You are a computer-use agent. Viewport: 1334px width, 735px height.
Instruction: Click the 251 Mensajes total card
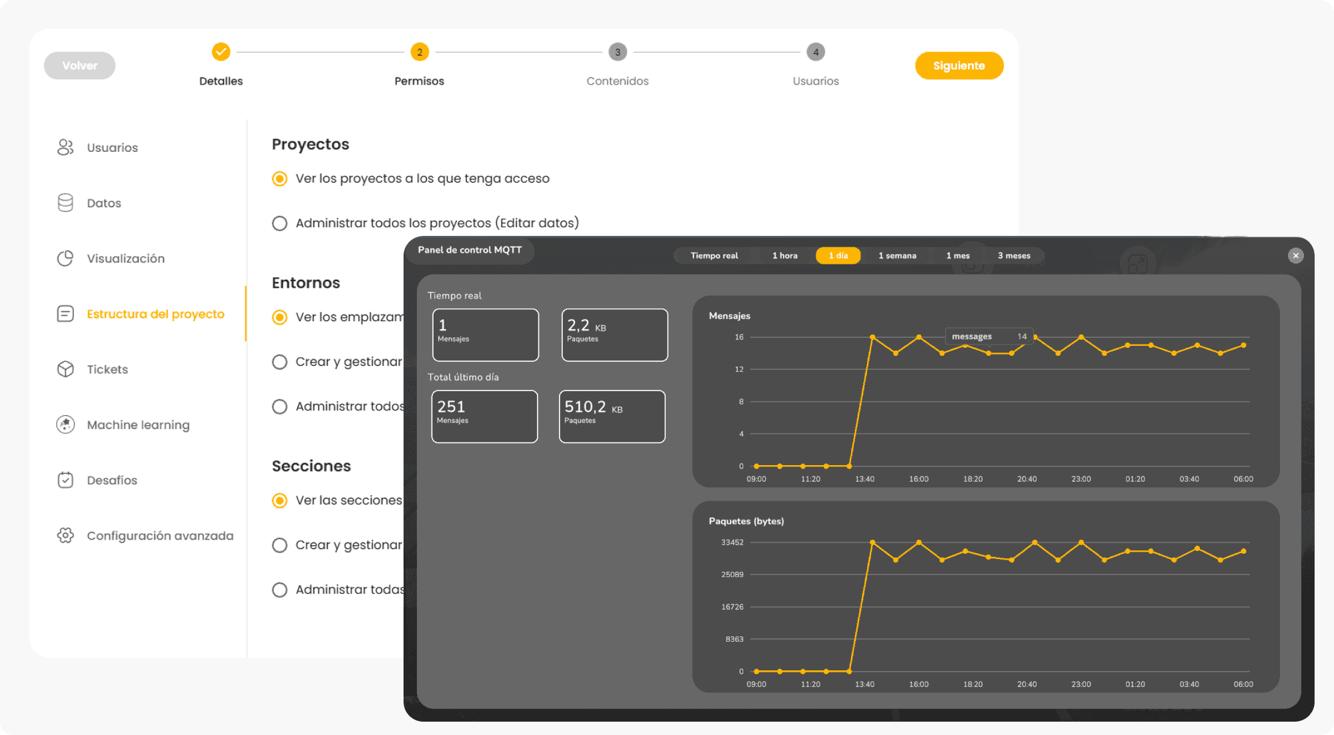(484, 416)
